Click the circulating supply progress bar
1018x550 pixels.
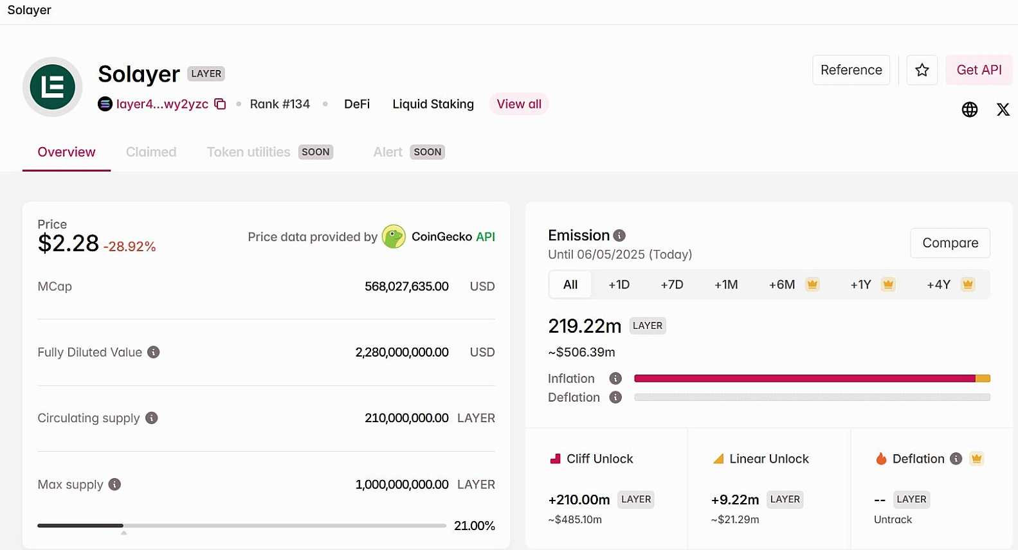(x=242, y=526)
